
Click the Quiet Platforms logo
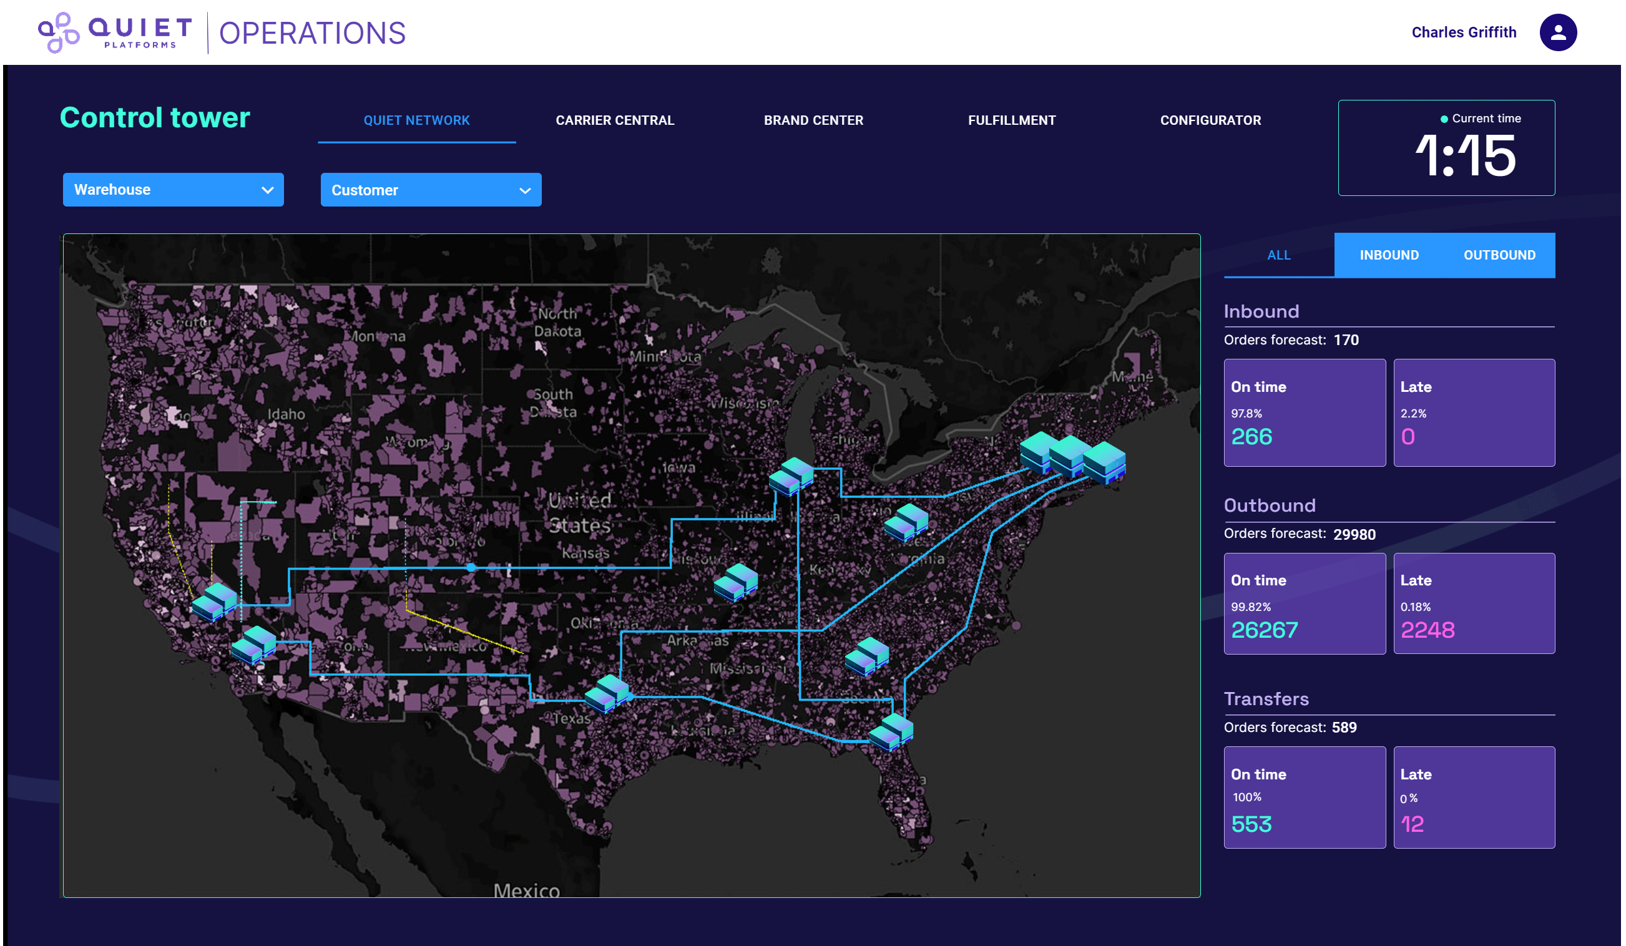(x=115, y=32)
